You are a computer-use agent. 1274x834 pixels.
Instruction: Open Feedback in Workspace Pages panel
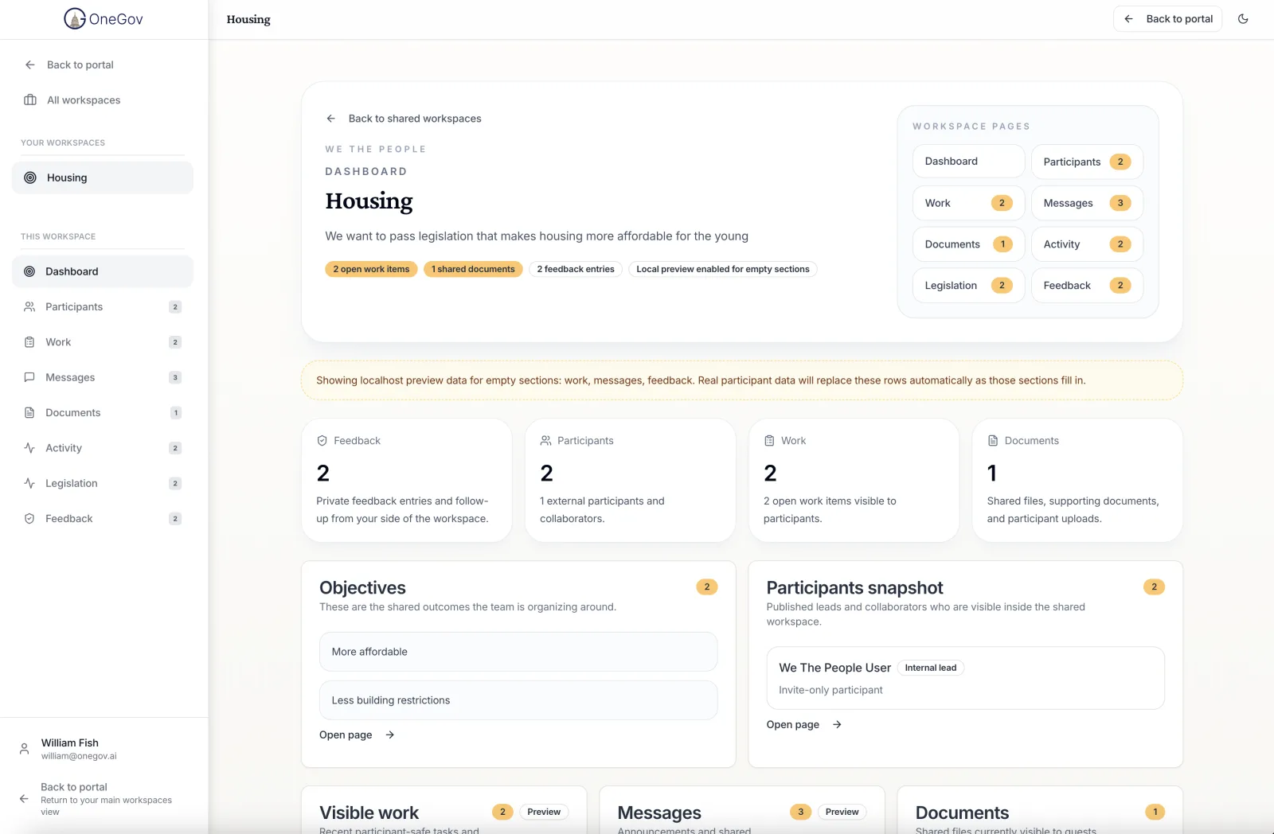[1087, 286]
